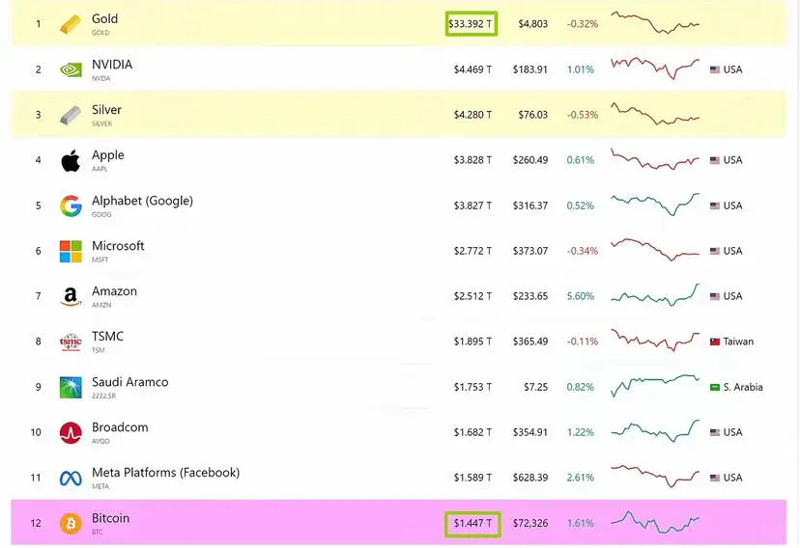
Task: Click the Taiwan flag icon
Action: (x=714, y=342)
